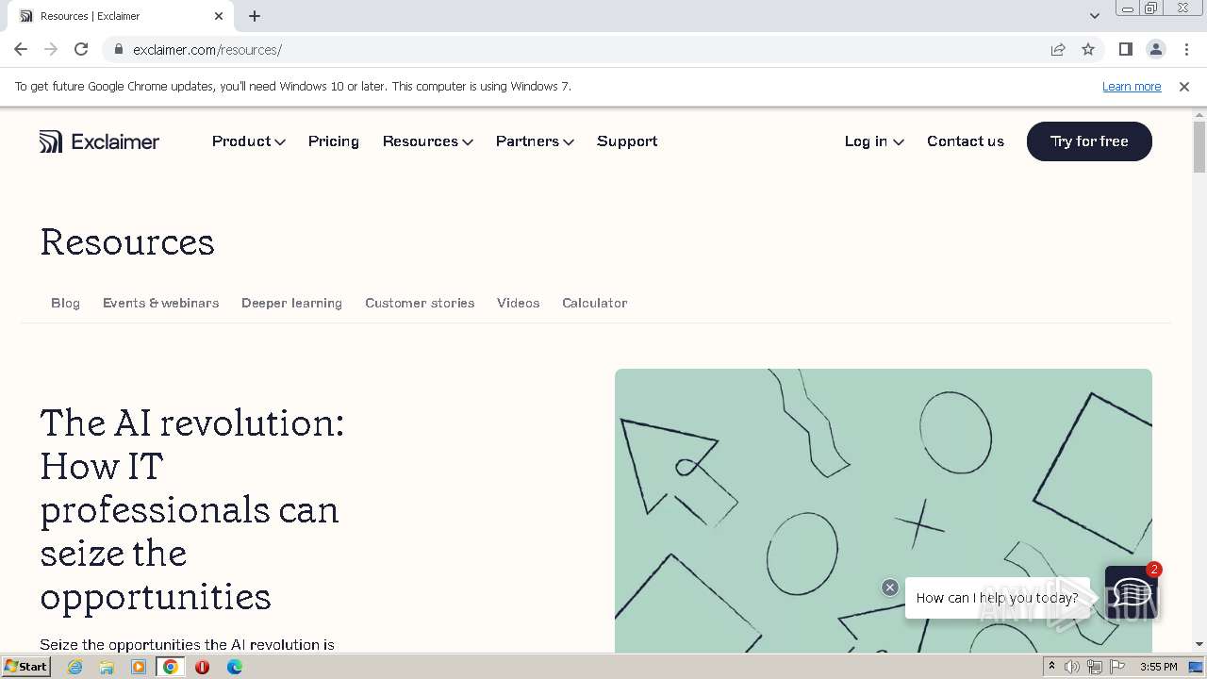Click the Exclaimer logo
The width and height of the screenshot is (1207, 679).
click(99, 141)
